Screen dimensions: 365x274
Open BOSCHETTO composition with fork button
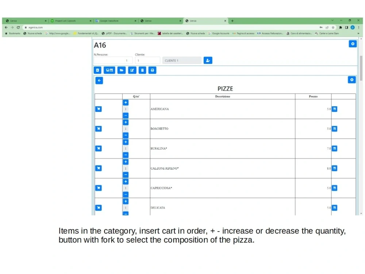point(334,129)
